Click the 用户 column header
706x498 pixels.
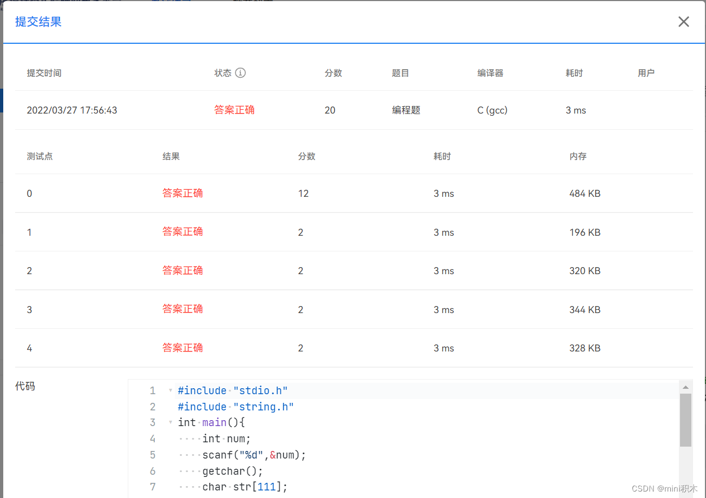click(x=646, y=73)
